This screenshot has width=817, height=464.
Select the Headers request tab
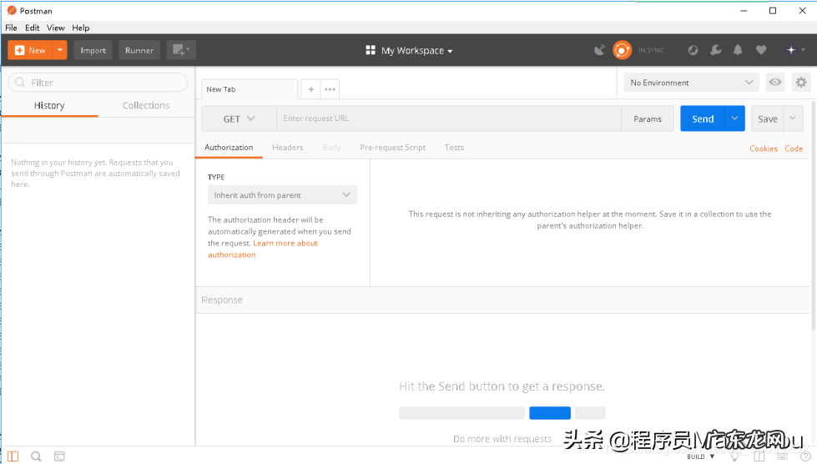(x=287, y=148)
